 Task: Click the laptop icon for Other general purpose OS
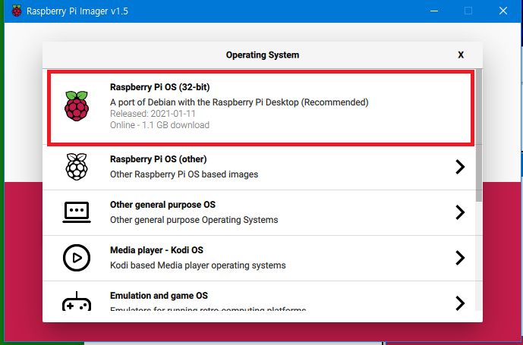(x=77, y=212)
